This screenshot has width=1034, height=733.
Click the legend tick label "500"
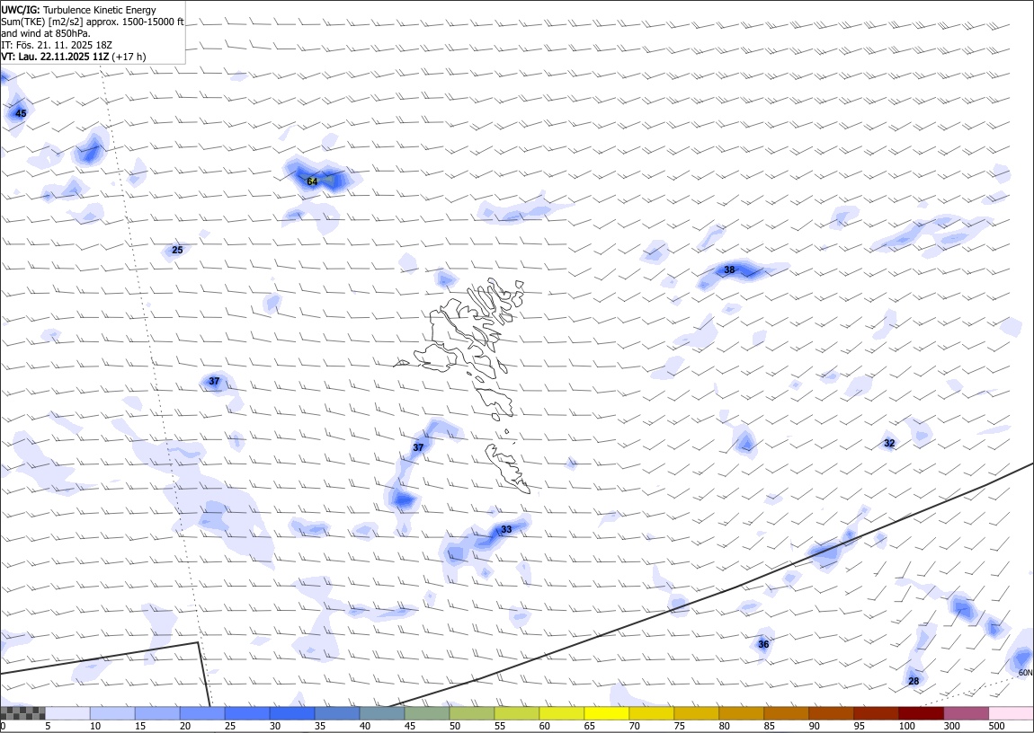pos(996,726)
